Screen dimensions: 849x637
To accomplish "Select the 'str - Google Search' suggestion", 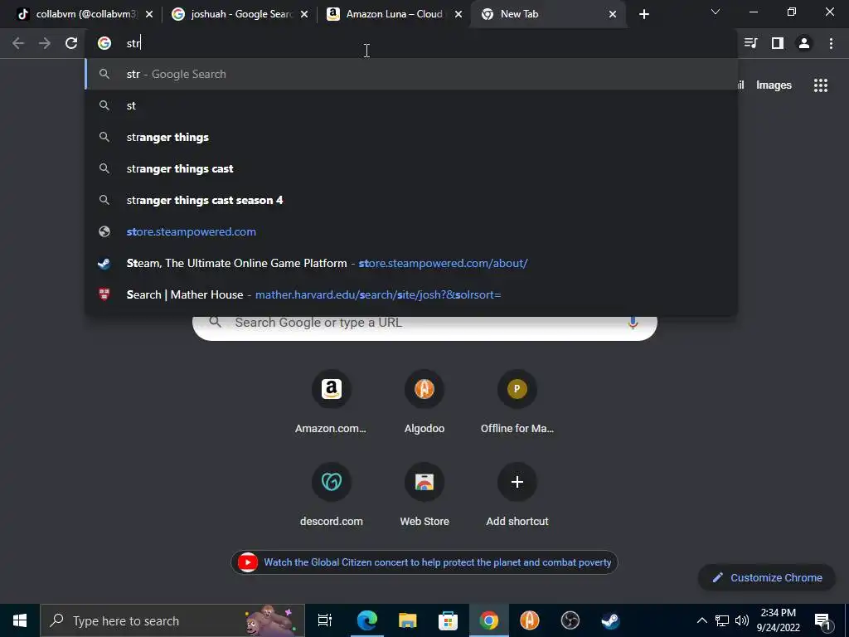I will pos(411,74).
